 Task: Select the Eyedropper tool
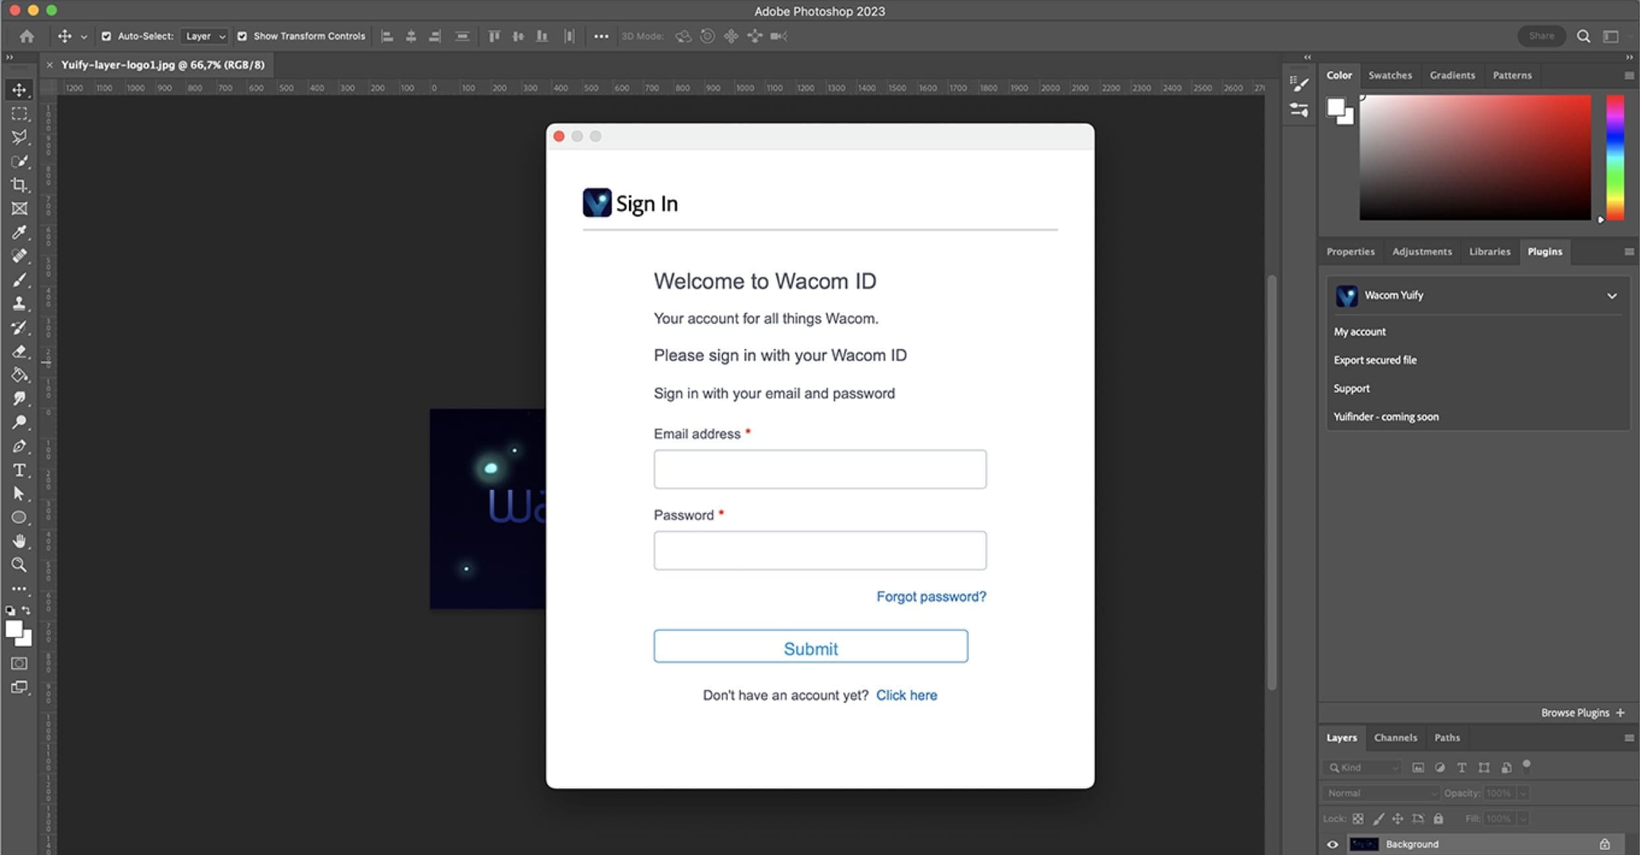click(19, 233)
